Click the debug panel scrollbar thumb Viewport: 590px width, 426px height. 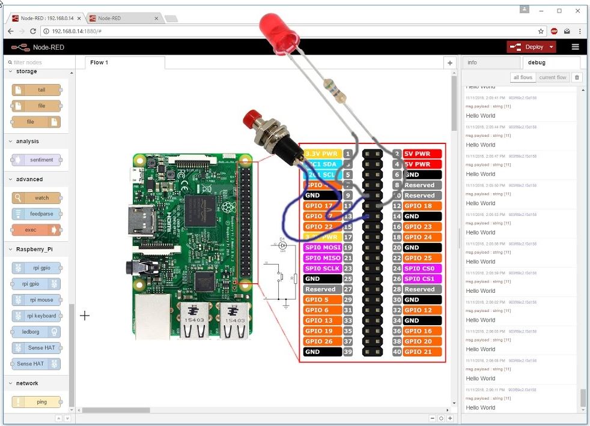click(583, 398)
